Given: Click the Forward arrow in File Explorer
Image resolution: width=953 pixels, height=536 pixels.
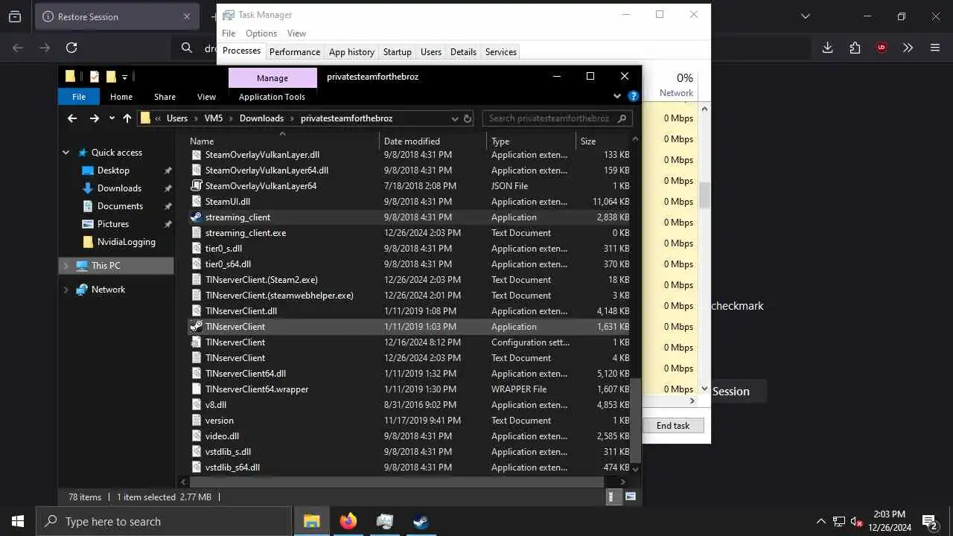Looking at the screenshot, I should click(x=94, y=118).
